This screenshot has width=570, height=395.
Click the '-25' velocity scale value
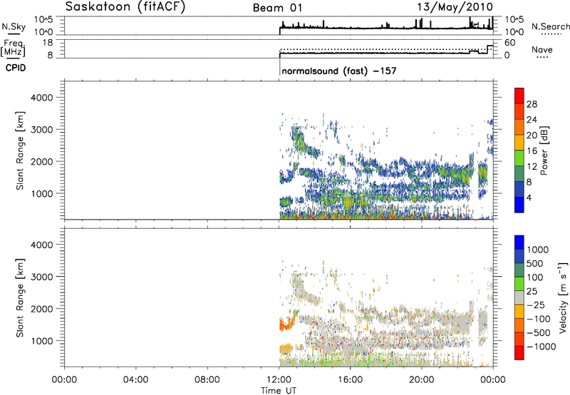[537, 304]
